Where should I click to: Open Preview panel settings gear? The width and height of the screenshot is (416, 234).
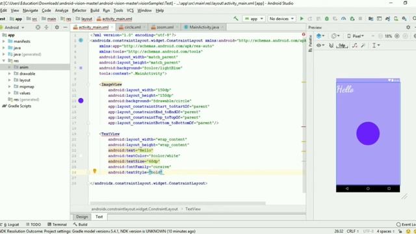[408, 27]
